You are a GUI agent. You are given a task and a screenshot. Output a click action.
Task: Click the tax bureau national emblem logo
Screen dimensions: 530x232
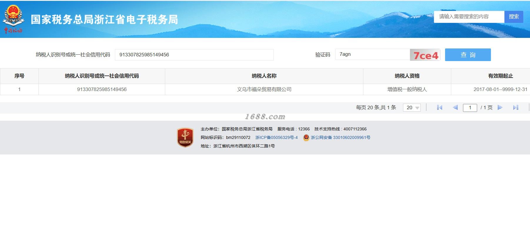click(x=13, y=19)
